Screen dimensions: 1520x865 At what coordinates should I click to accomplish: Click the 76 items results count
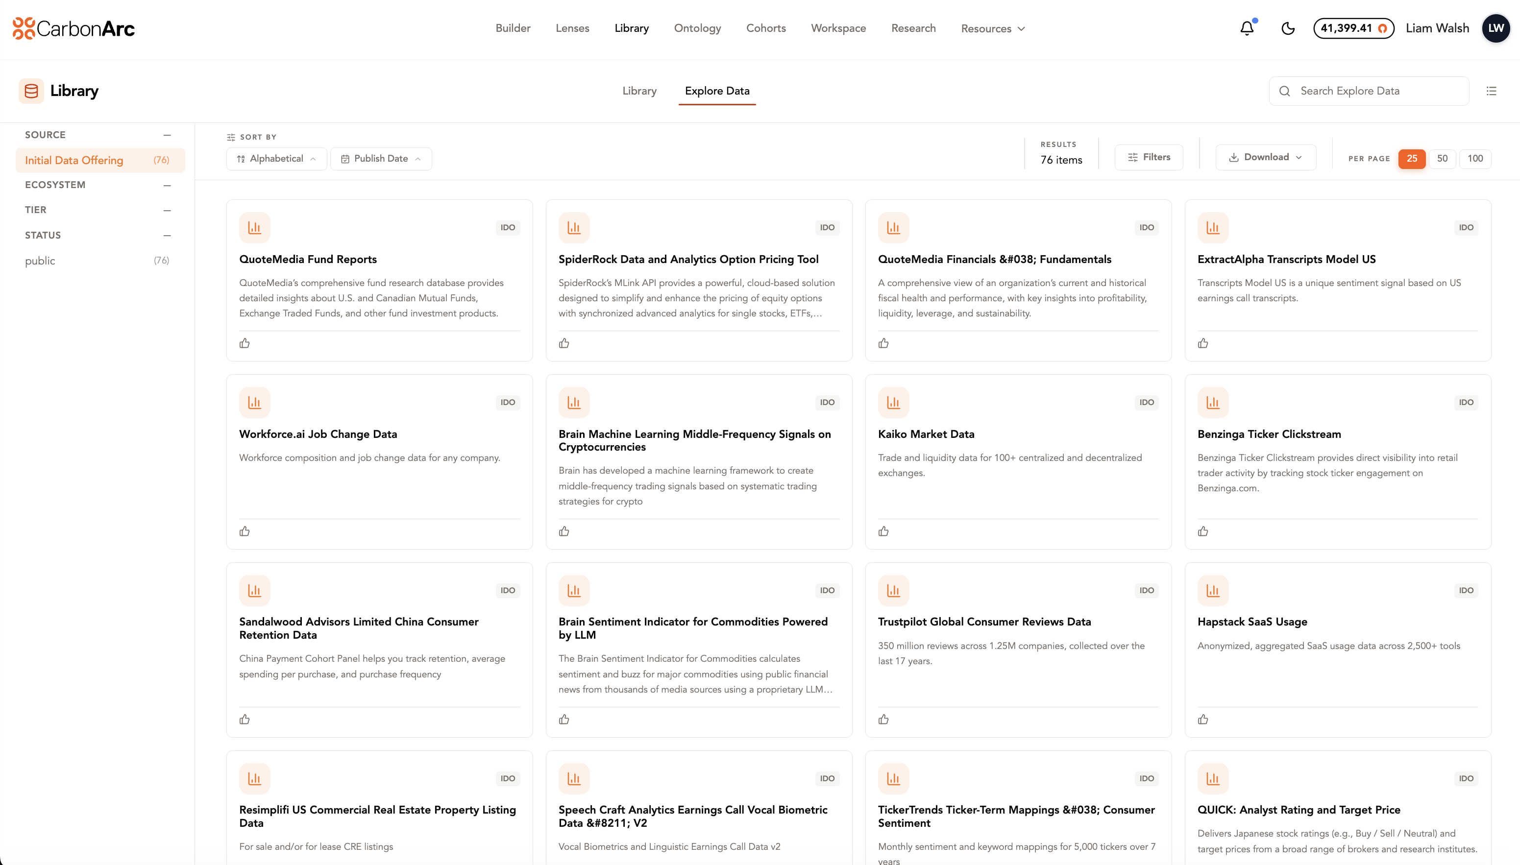coord(1061,160)
